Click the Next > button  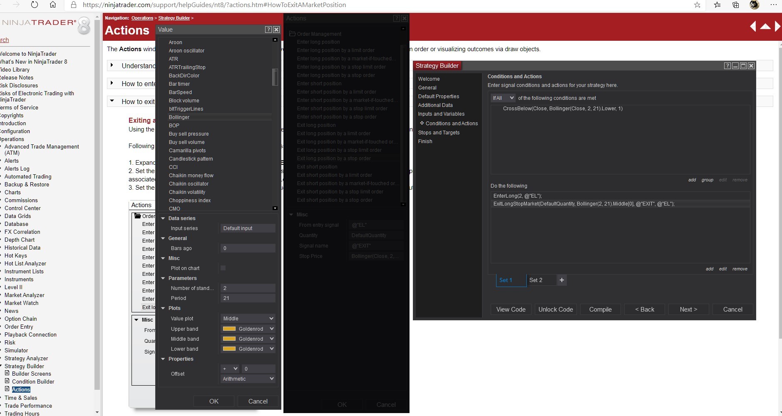688,309
